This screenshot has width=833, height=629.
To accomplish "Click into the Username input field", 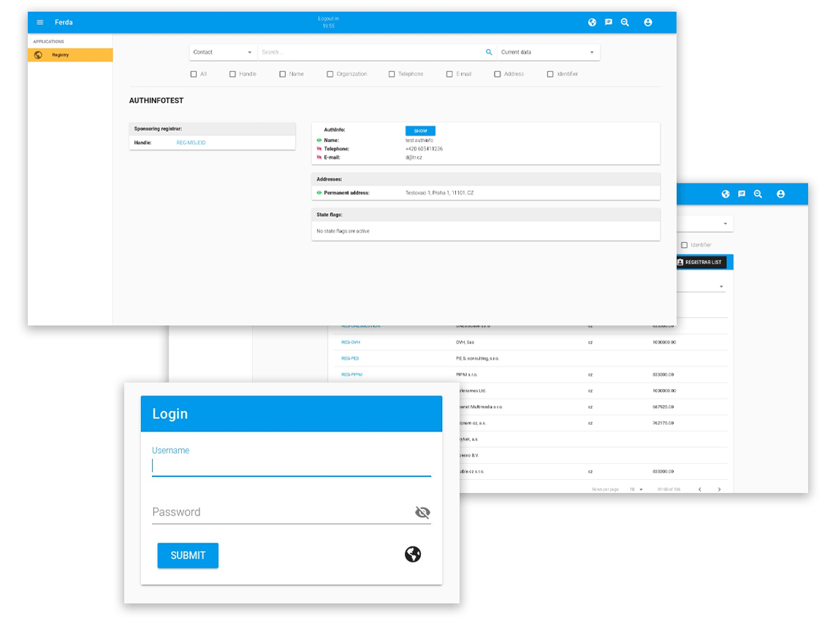I will coord(291,467).
